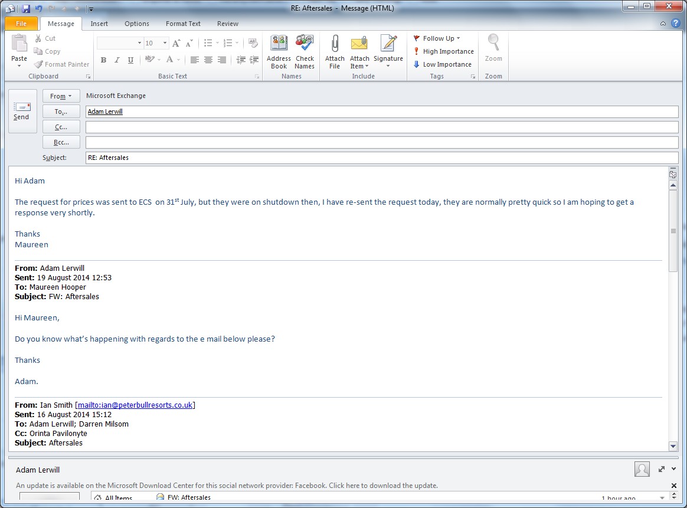Click the Paste clipboard icon
This screenshot has width=687, height=508.
click(x=19, y=44)
